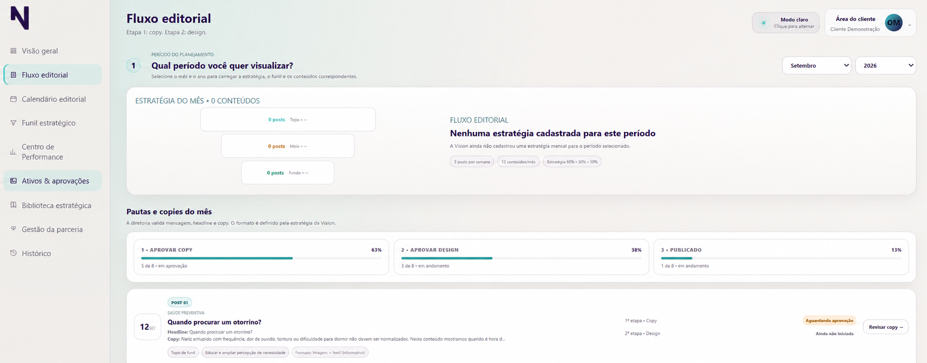Click the Fluxo editorial document icon

[x=13, y=75]
